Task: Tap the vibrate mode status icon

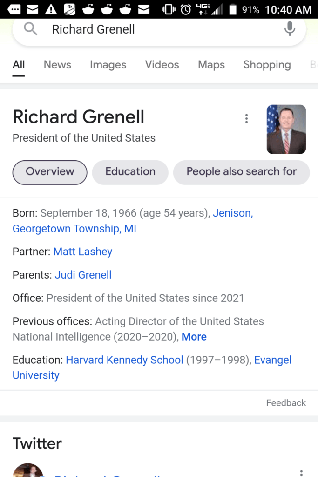Action: pyautogui.click(x=168, y=9)
